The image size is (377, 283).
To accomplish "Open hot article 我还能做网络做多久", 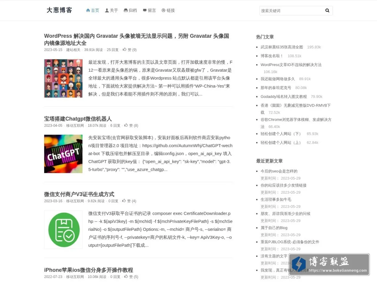I will (278, 79).
